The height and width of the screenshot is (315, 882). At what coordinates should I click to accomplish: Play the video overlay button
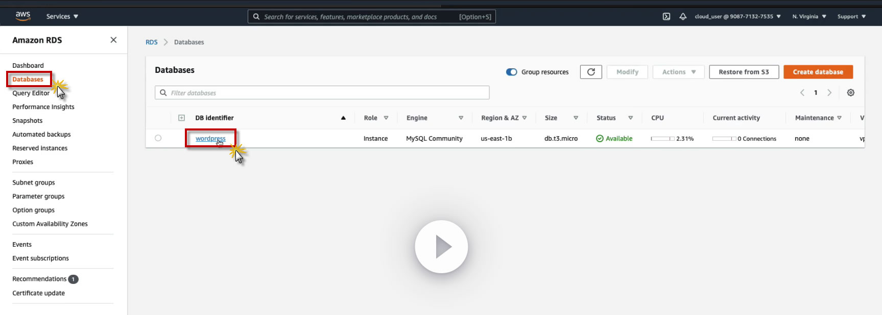[x=441, y=247]
